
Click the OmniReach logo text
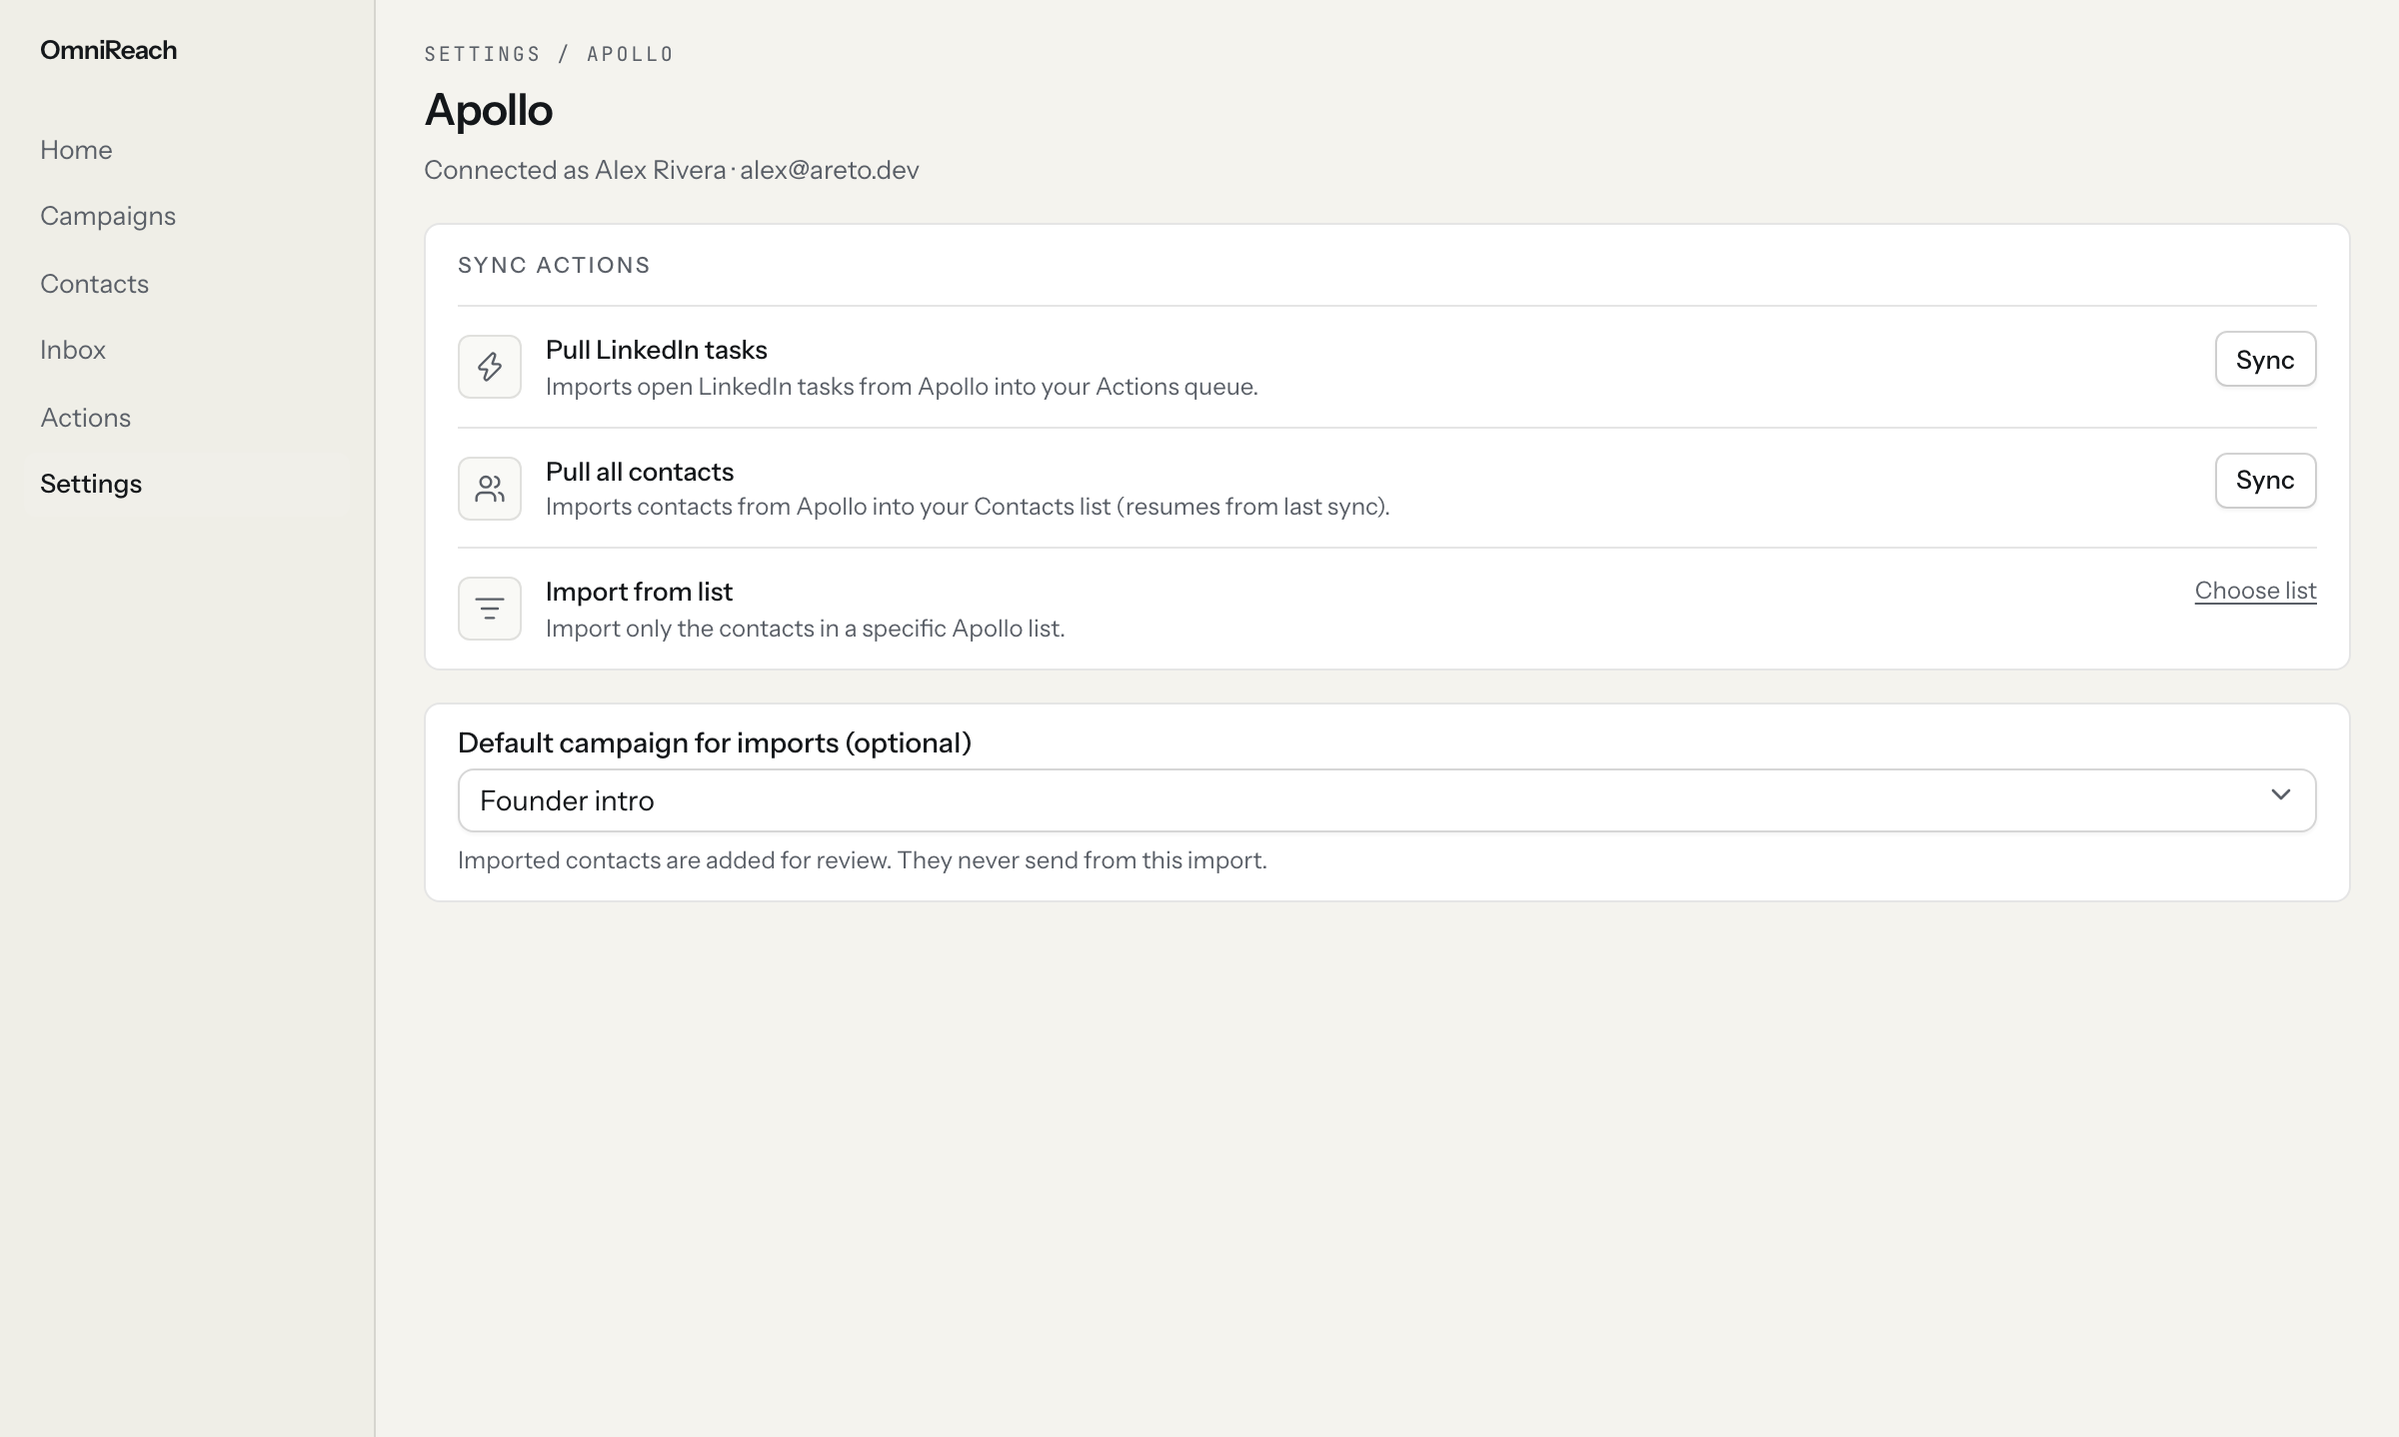click(x=108, y=50)
